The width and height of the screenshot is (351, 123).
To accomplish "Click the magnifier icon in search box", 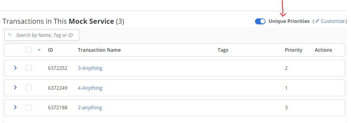I will (x=10, y=35).
